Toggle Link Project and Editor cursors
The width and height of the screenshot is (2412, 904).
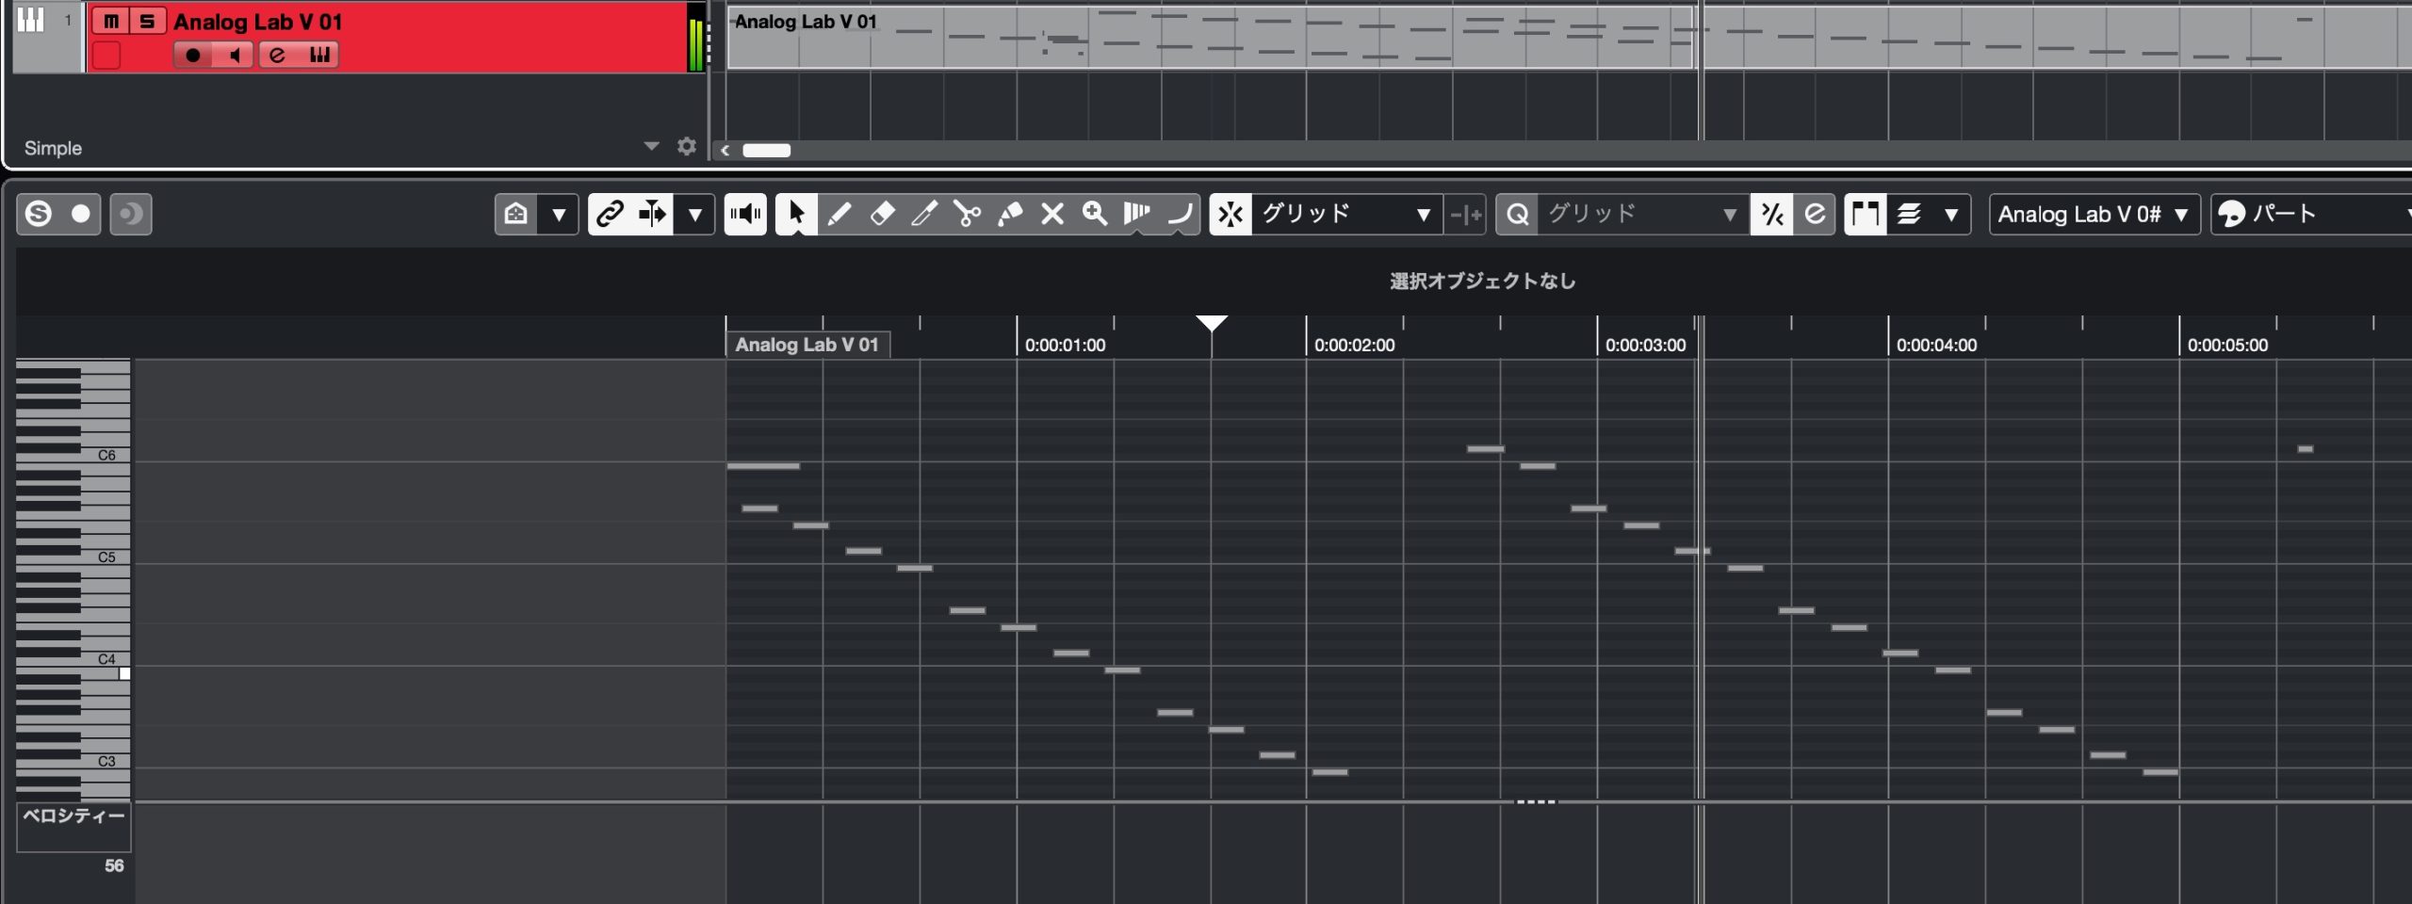click(x=610, y=214)
